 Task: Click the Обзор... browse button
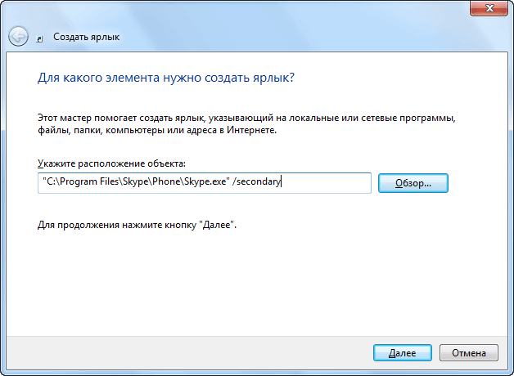pyautogui.click(x=416, y=183)
